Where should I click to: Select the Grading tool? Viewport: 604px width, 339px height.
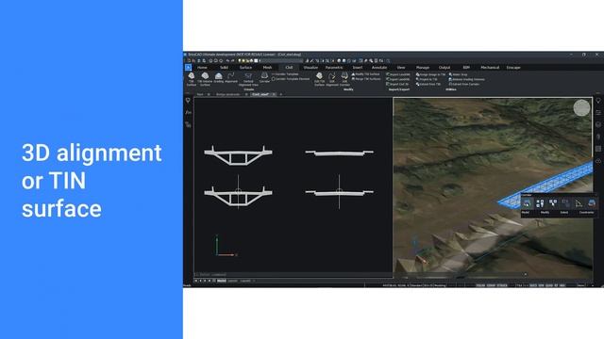pos(218,77)
